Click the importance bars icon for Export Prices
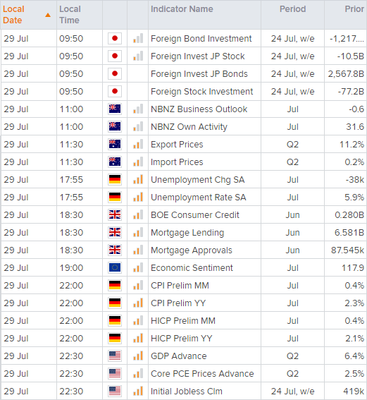 (x=138, y=144)
